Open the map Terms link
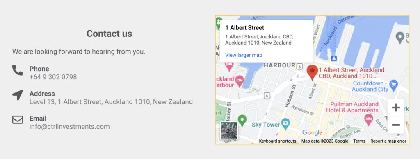This screenshot has height=159, width=420. (x=359, y=141)
